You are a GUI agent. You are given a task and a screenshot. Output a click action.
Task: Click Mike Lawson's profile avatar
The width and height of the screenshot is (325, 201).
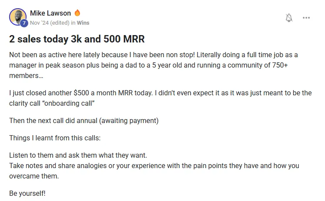click(18, 17)
